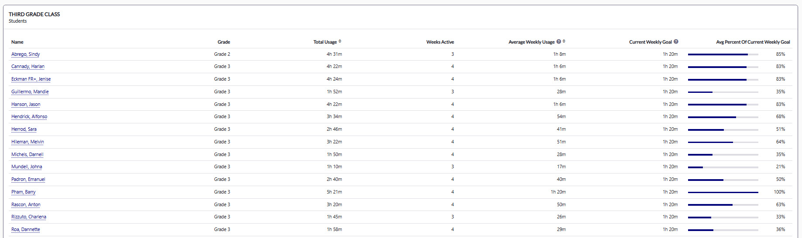Click the sort arrows beside Average Weekly Usage
The width and height of the screenshot is (802, 238).
pos(564,41)
